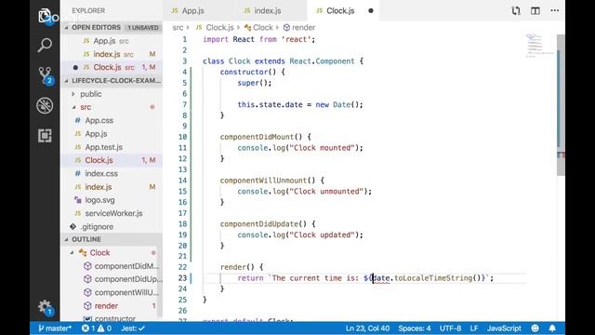Click the Explorer files icon in activity bar
This screenshot has height=335, width=595.
tap(45, 16)
